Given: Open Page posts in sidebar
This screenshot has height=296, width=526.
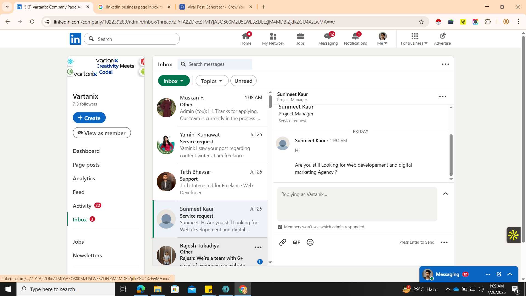Looking at the screenshot, I should coord(86,165).
